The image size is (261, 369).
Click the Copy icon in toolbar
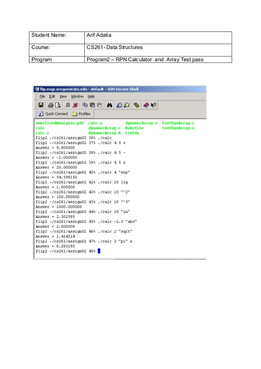(x=85, y=105)
